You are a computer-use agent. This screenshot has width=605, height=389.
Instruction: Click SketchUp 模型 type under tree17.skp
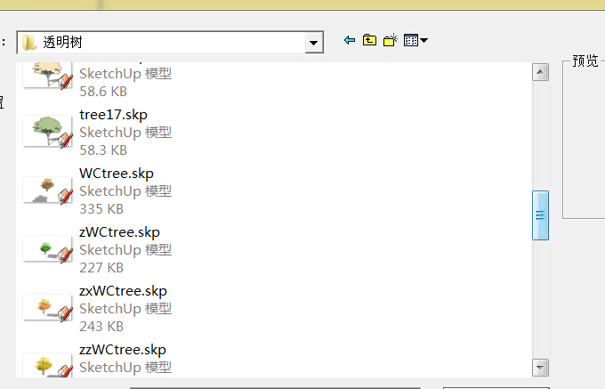click(125, 133)
